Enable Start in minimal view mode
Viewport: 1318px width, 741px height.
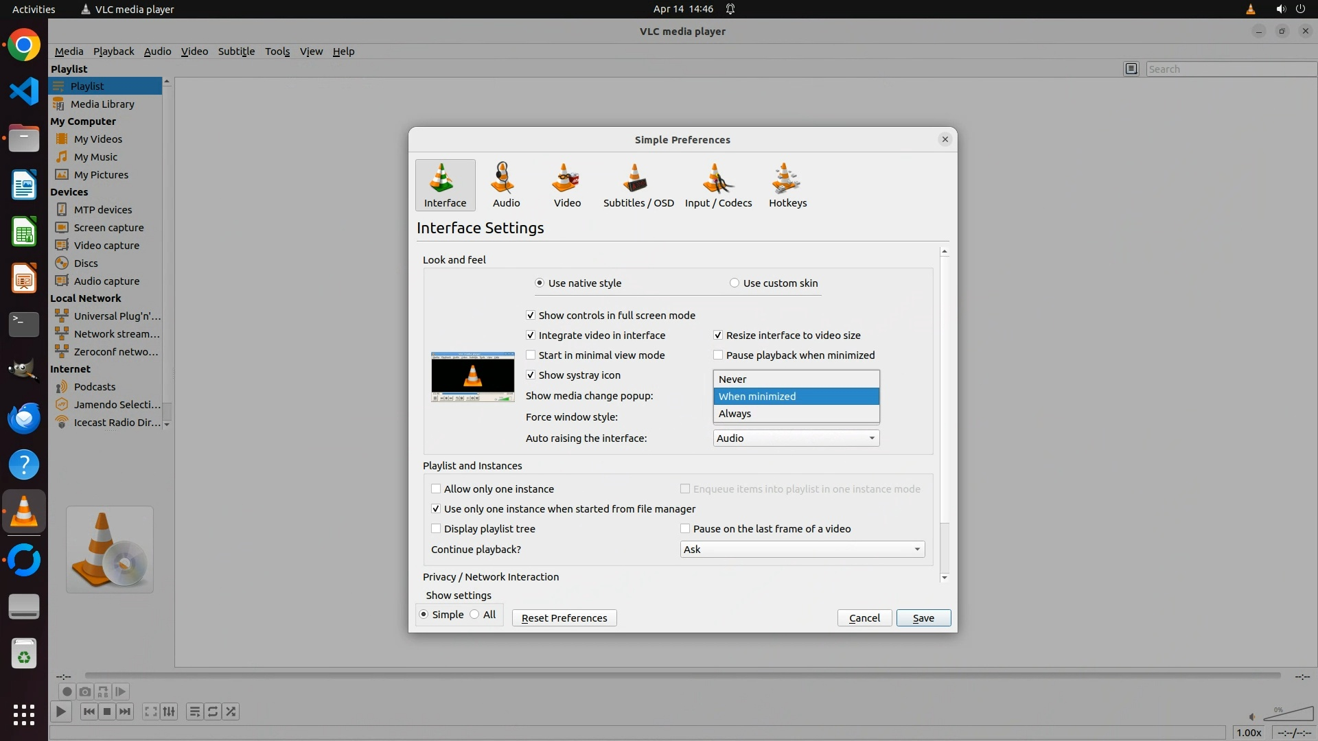coord(531,355)
